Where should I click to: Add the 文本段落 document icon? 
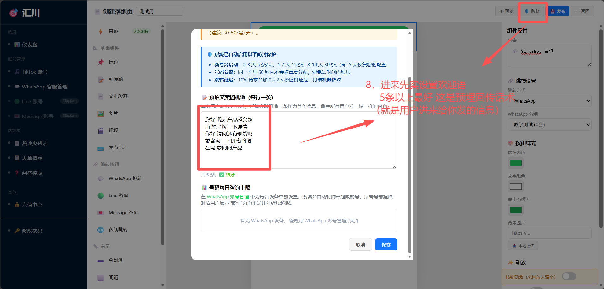[101, 96]
